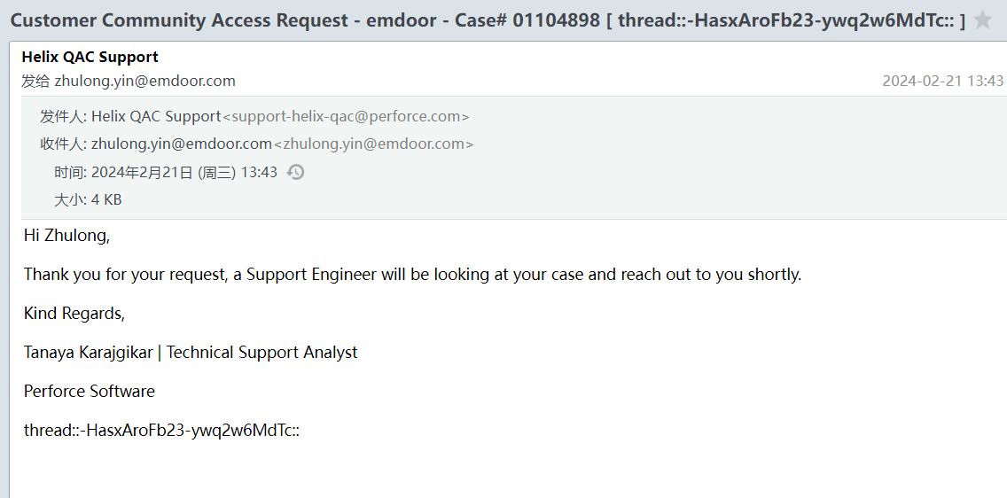
Task: Click the clock icon beside the sent time
Action: [296, 172]
